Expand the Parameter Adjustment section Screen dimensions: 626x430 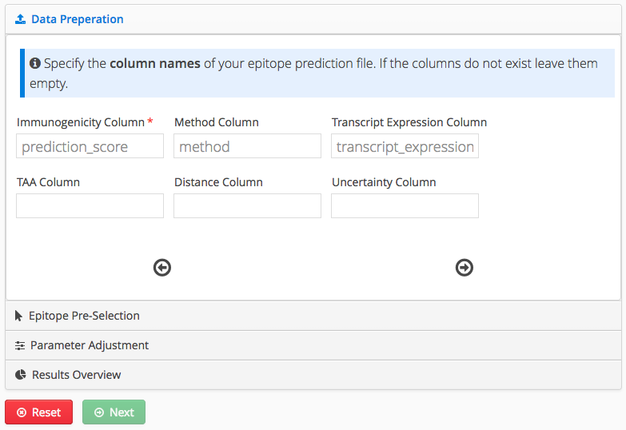(x=90, y=345)
